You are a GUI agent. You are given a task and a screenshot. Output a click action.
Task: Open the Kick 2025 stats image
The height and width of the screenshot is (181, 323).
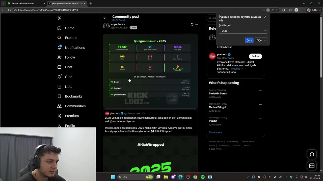pyautogui.click(x=150, y=71)
